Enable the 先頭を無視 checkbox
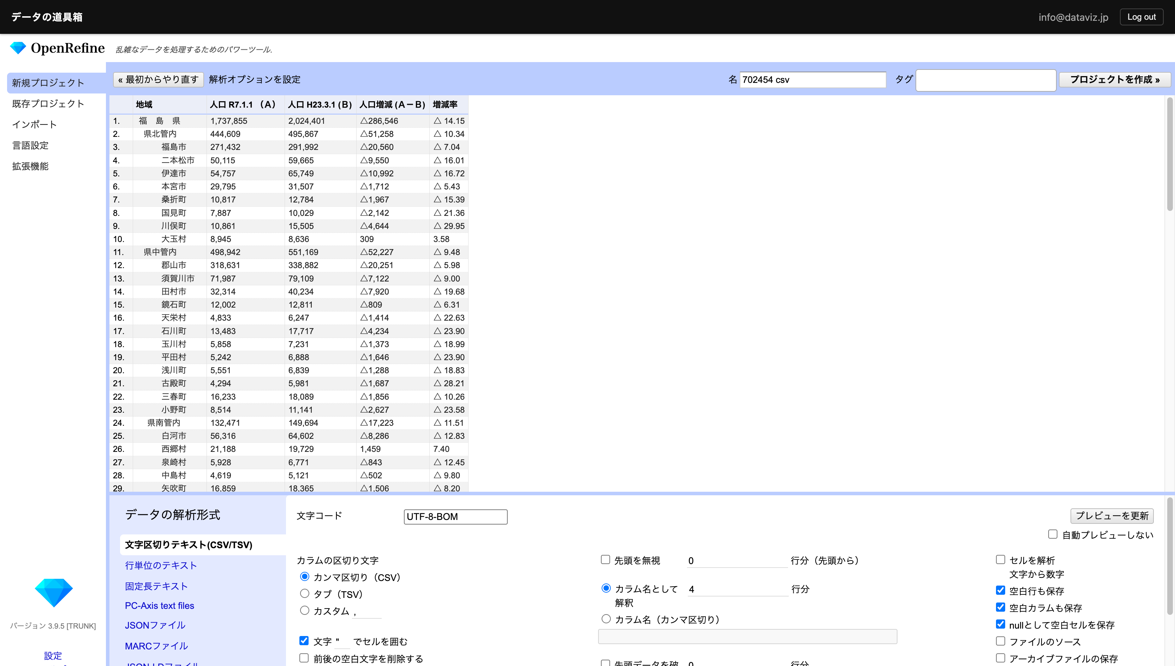 pos(605,559)
